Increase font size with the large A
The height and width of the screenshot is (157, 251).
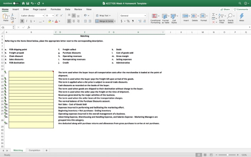(57, 15)
